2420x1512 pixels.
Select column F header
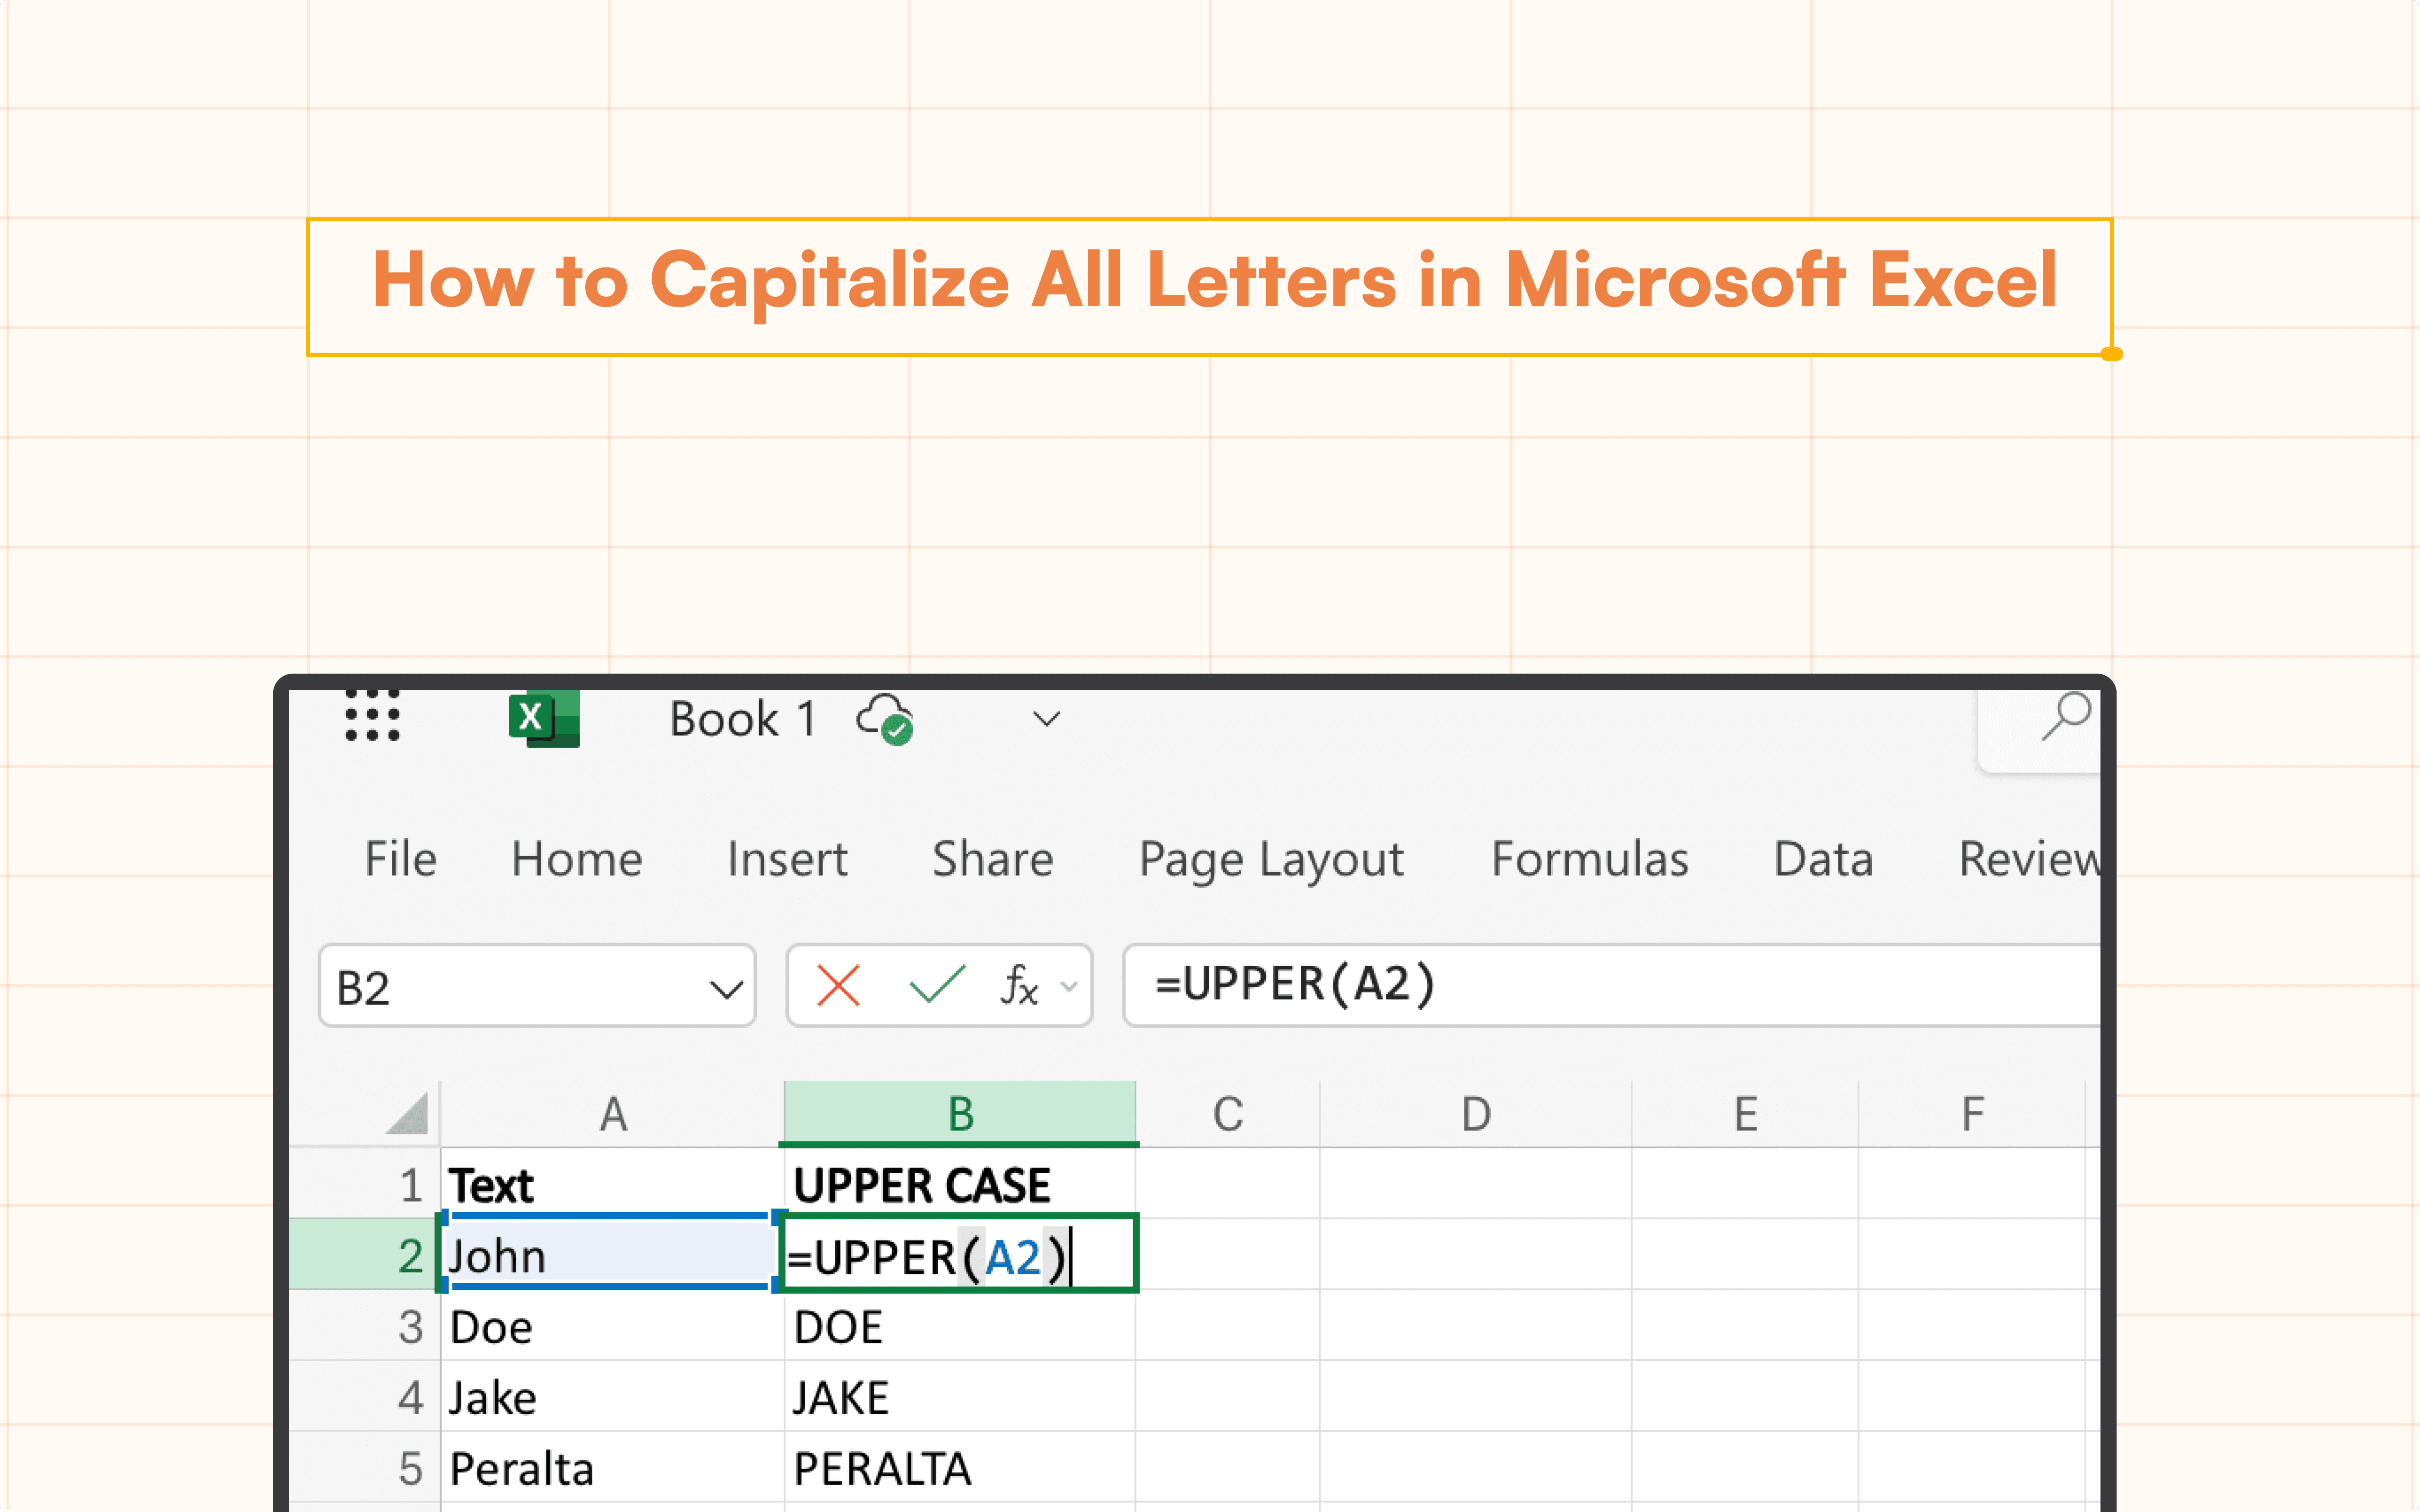tap(1972, 1113)
